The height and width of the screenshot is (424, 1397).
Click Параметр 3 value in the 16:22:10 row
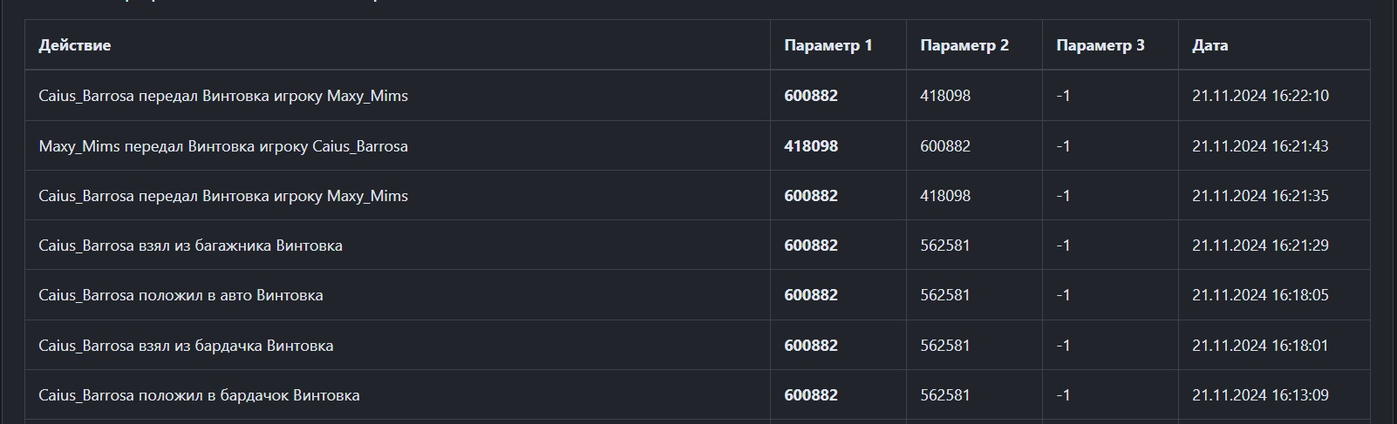[x=1063, y=96]
